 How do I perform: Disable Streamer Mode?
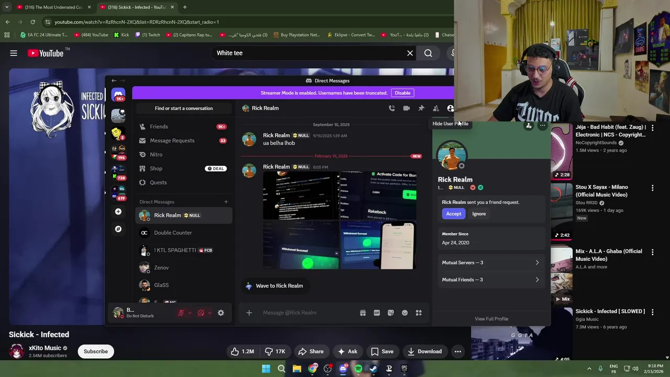(x=403, y=93)
